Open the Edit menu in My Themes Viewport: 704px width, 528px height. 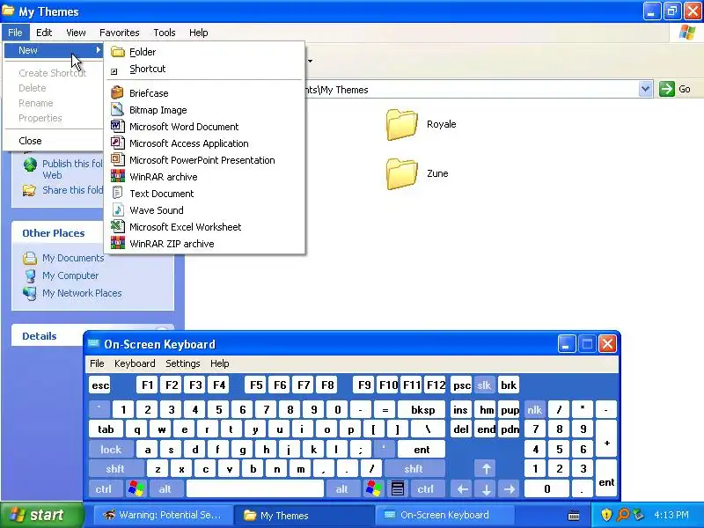point(44,33)
